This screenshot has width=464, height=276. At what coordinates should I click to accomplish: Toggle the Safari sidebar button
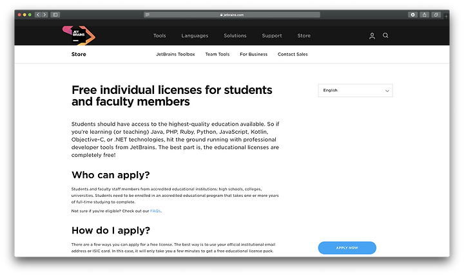(55, 15)
